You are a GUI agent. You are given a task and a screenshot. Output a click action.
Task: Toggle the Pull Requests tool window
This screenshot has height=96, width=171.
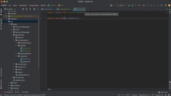(x=1, y=24)
